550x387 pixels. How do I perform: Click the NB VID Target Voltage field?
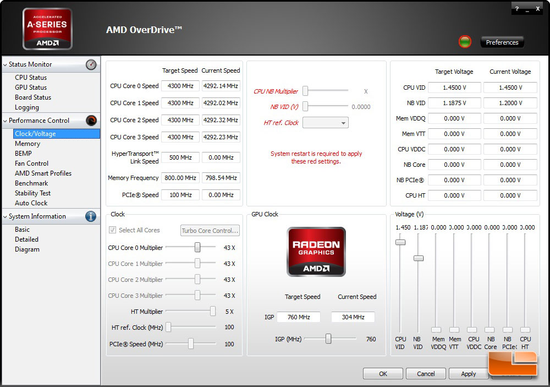coord(454,103)
